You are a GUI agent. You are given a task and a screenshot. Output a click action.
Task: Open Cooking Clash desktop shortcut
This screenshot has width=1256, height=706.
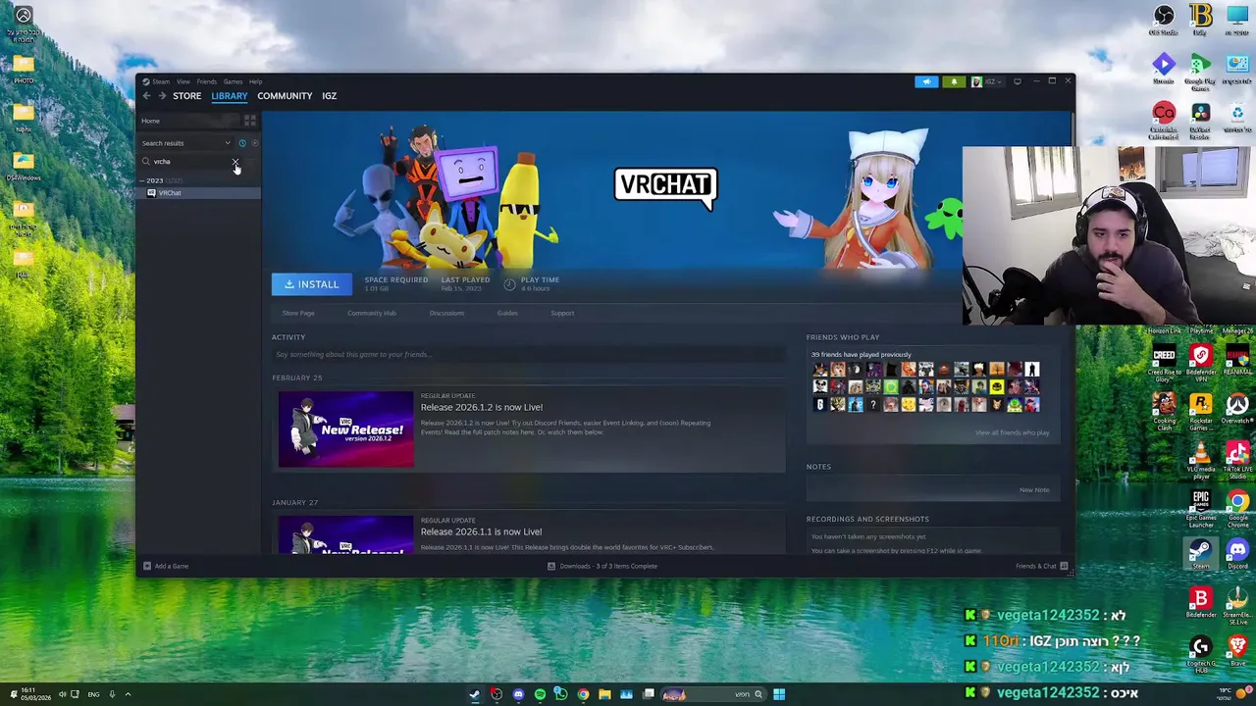(1164, 412)
